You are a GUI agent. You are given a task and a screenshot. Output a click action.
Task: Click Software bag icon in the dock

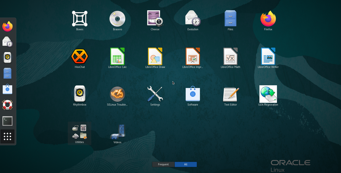(7, 89)
